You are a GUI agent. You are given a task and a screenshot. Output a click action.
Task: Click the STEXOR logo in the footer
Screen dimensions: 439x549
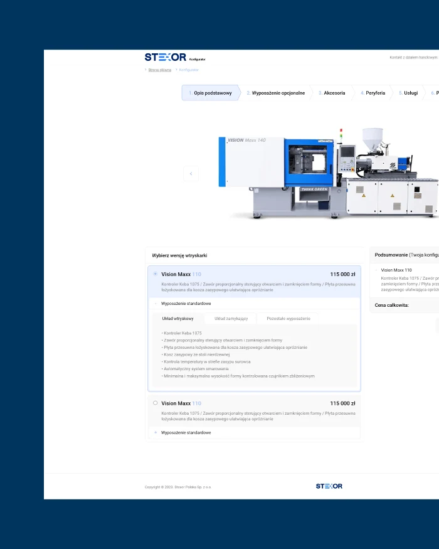tap(329, 486)
